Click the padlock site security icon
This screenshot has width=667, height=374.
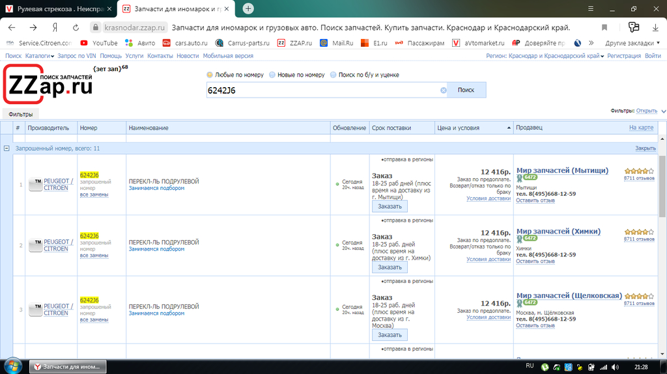coord(96,27)
